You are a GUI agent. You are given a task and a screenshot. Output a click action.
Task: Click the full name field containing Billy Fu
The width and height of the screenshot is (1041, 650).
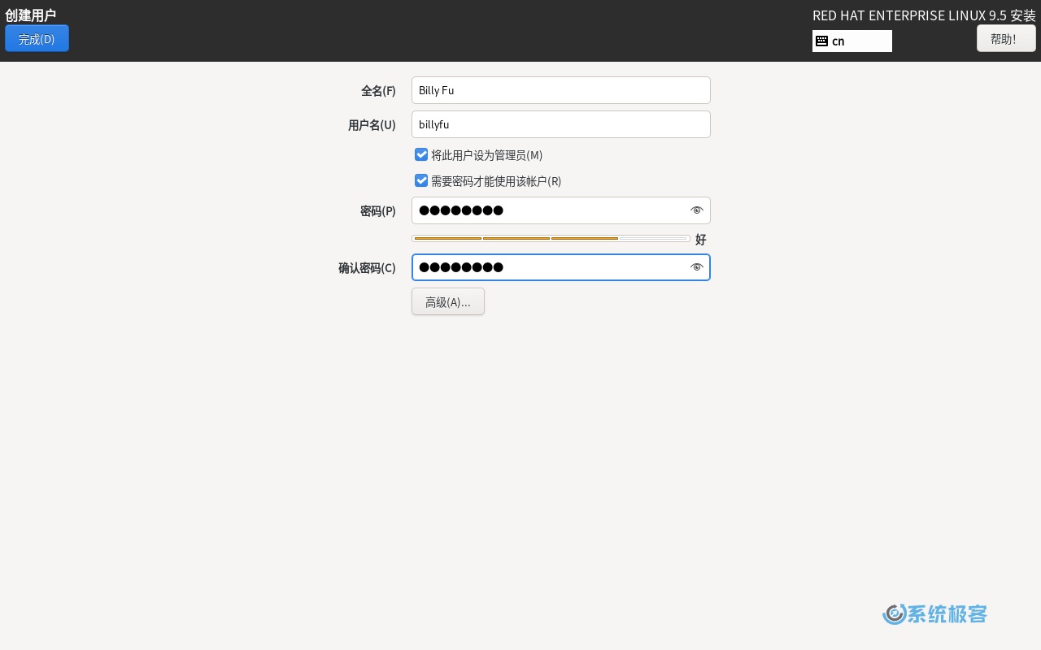point(561,90)
